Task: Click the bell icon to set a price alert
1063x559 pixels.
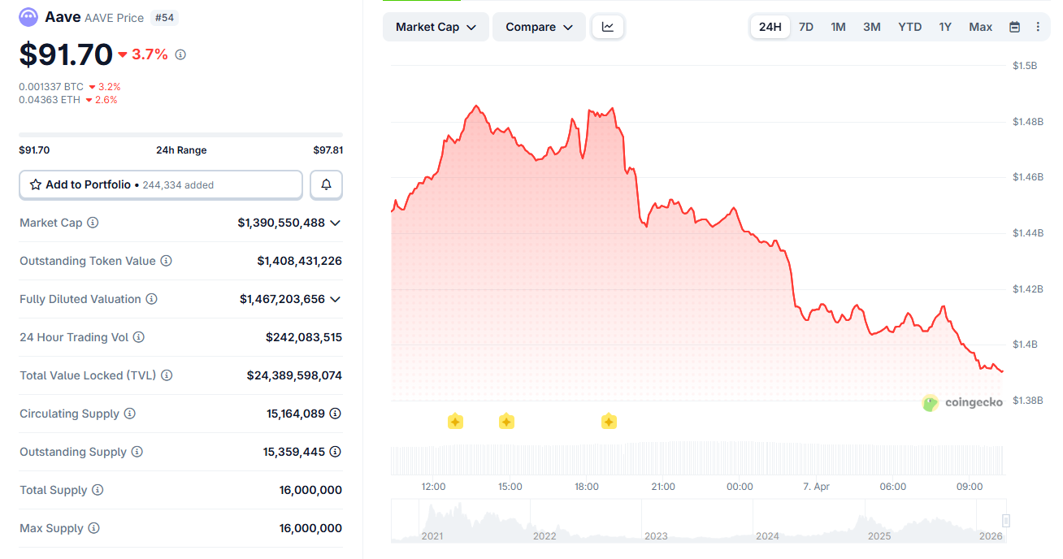Action: [x=326, y=184]
